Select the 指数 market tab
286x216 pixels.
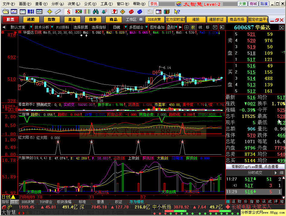click(x=51, y=20)
